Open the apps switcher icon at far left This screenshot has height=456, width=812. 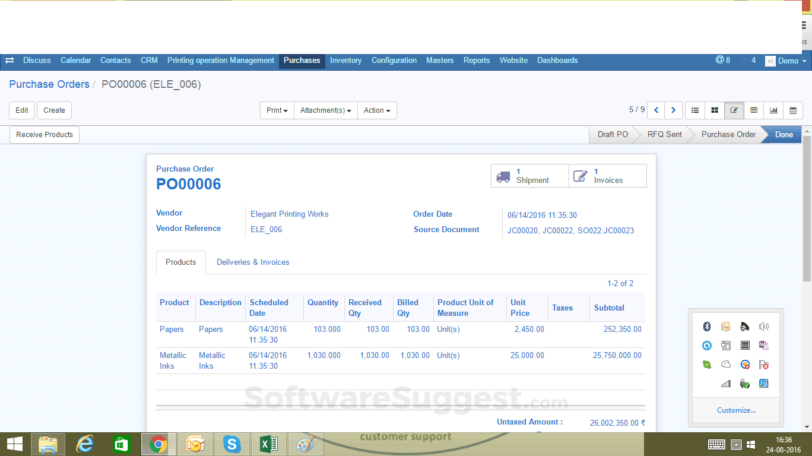tap(9, 60)
